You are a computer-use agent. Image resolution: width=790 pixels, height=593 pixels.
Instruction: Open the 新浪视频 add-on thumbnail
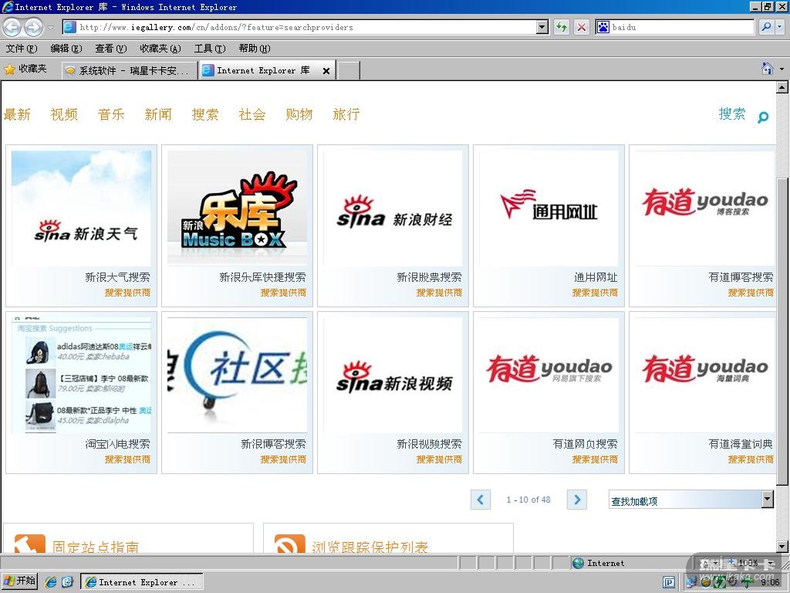point(393,375)
